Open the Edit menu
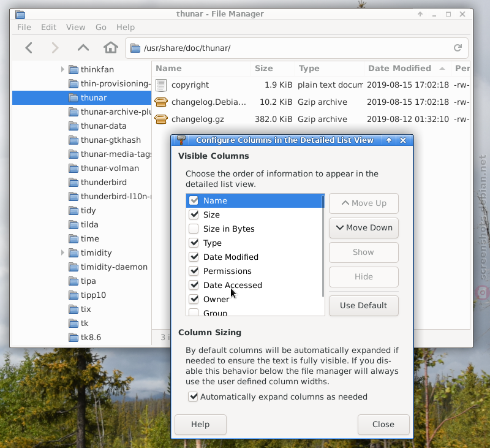This screenshot has width=490, height=448. 49,27
